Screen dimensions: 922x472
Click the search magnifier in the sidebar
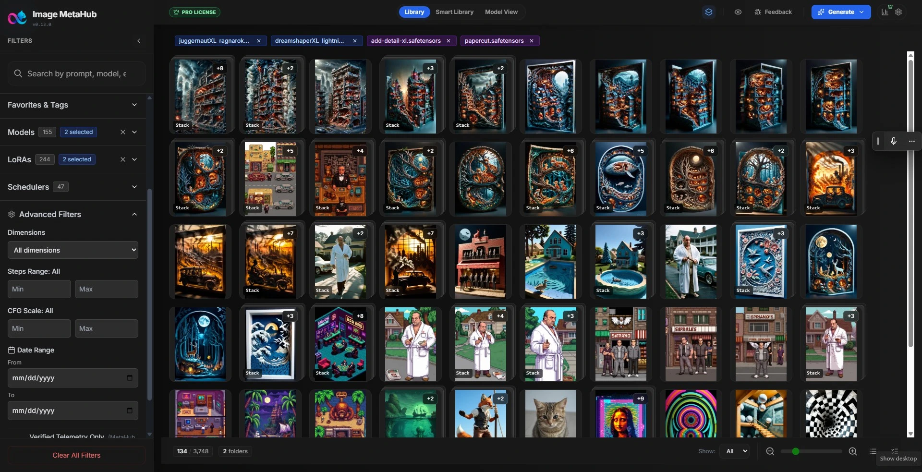point(19,73)
